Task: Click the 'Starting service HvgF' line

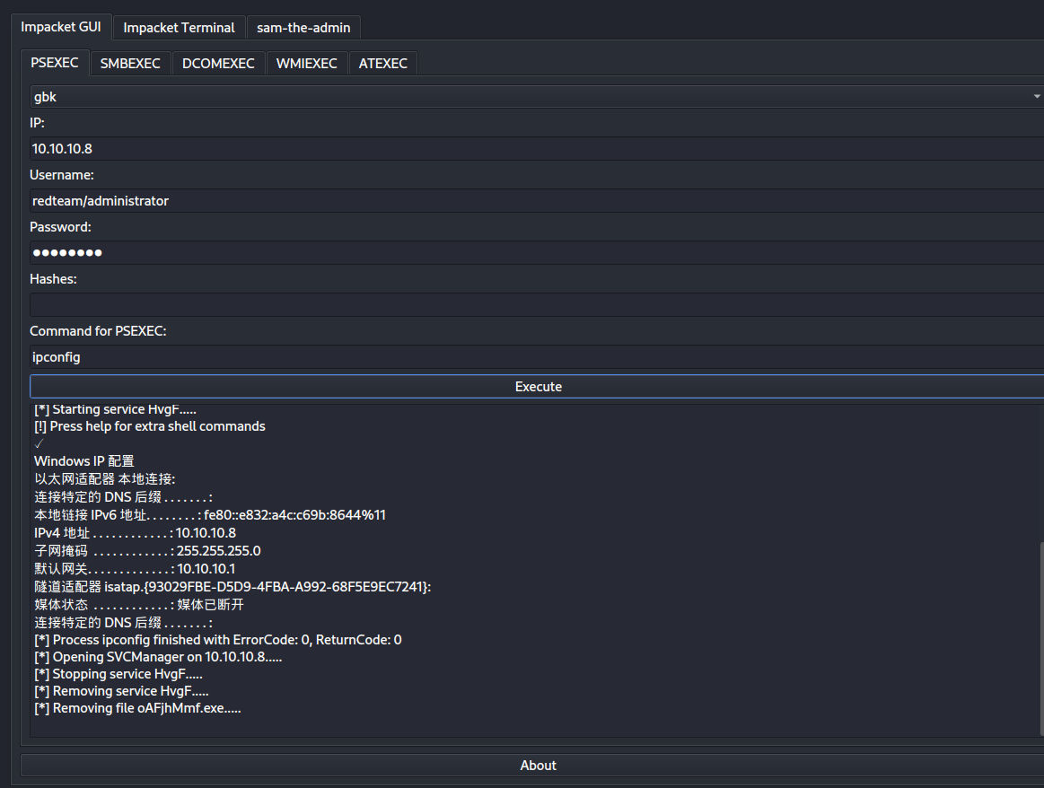Action: coord(115,410)
